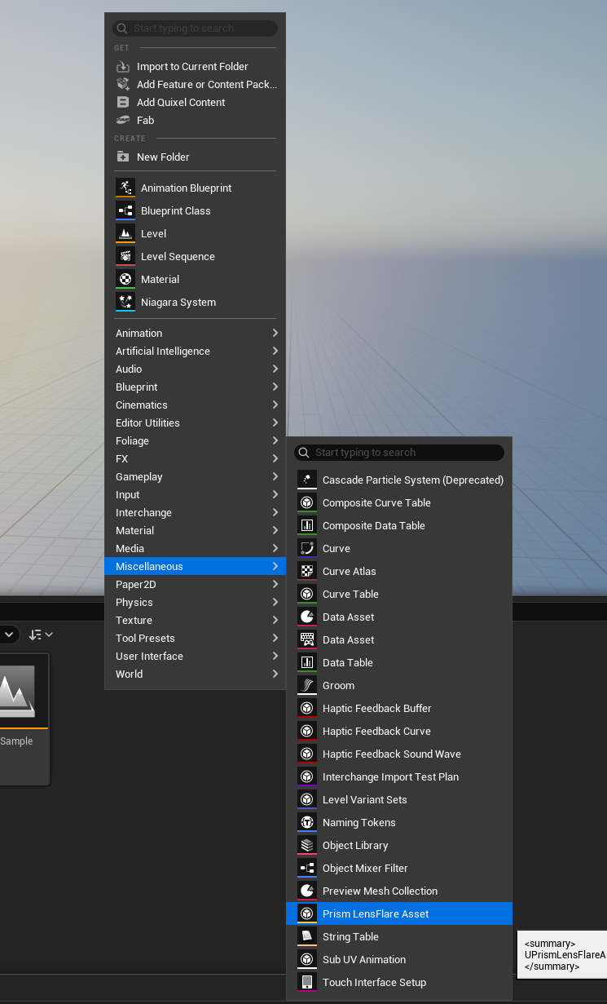
Task: Open Fab from the Get section
Action: tap(145, 121)
